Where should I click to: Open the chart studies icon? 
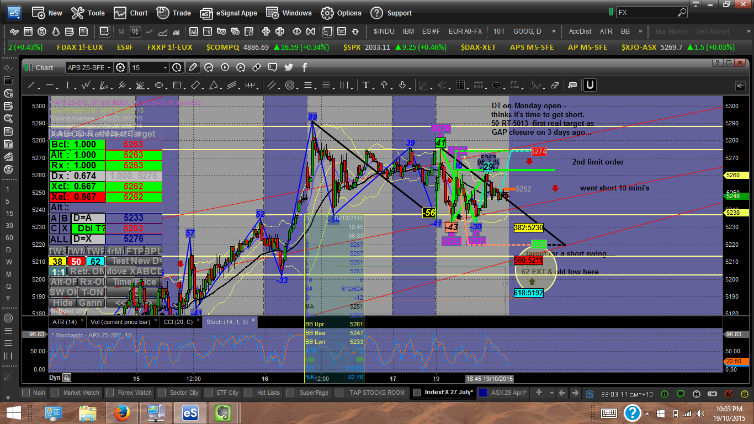tap(209, 67)
